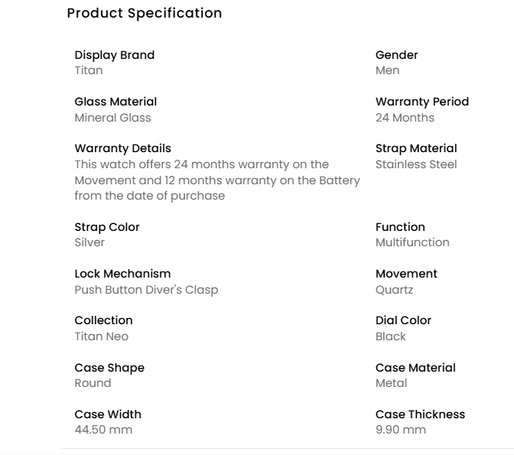Select the 44.50 mm case width
This screenshot has width=514, height=455.
click(103, 430)
